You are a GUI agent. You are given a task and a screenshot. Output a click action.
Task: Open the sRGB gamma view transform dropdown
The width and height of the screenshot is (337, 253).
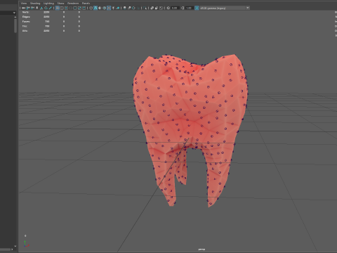(x=225, y=8)
